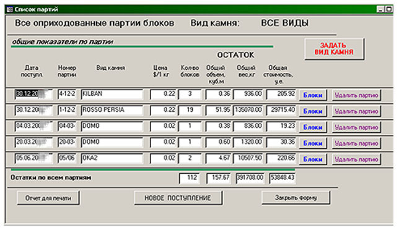Click the date field of ROSSO PERSIA row
Image resolution: width=399 pixels, height=228 pixels.
[x=33, y=110]
